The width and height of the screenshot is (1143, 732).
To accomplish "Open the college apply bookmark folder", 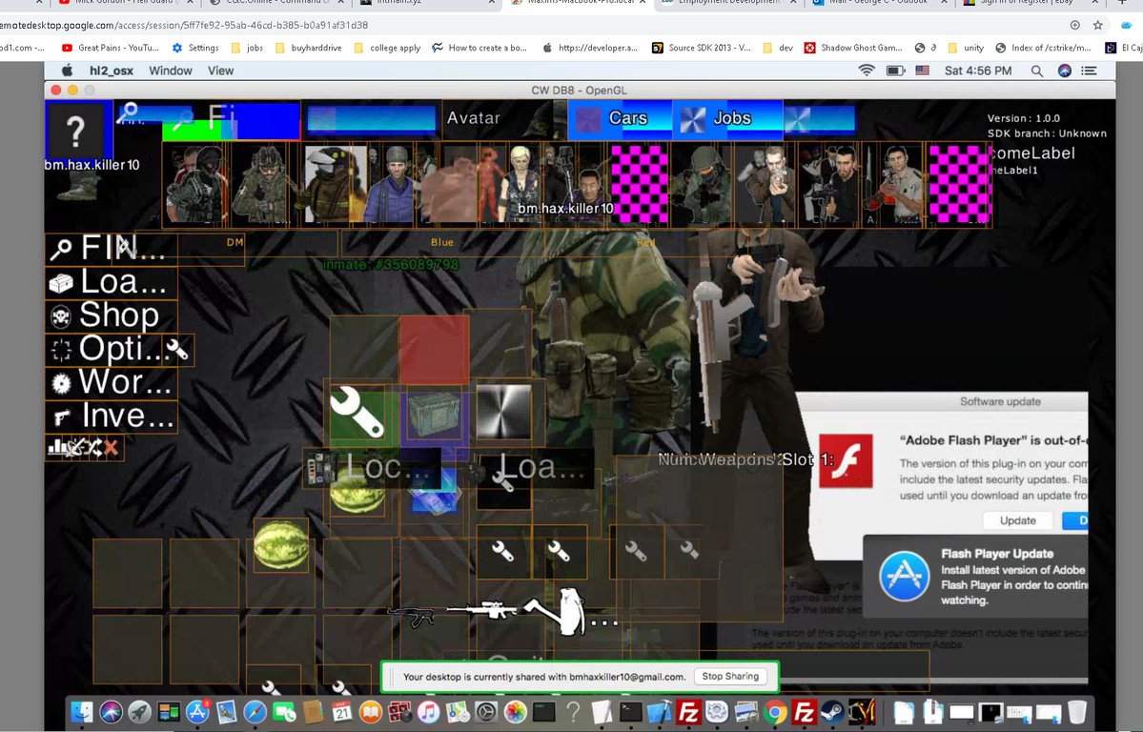I will 387,48.
